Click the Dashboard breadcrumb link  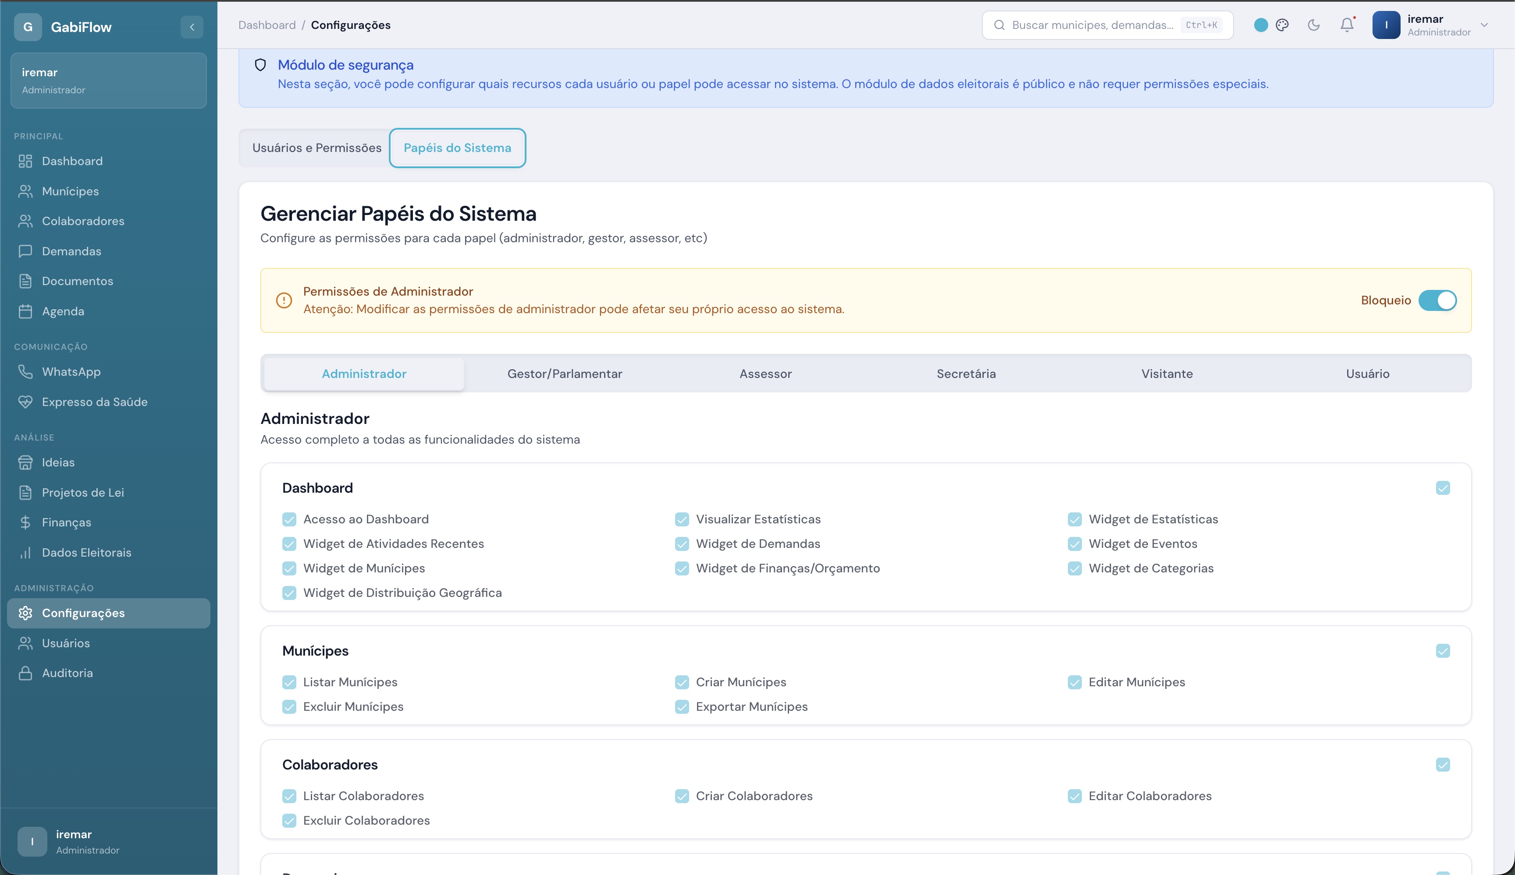pyautogui.click(x=267, y=25)
